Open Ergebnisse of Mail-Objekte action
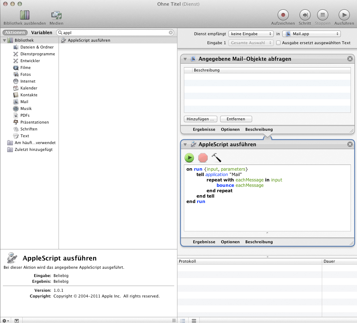Image resolution: width=357 pixels, height=323 pixels. pyautogui.click(x=204, y=129)
